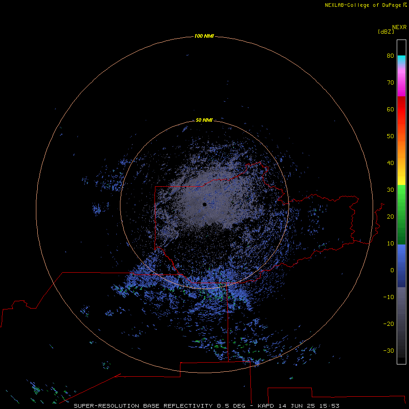The image size is (409, 409).
Task: Click the 10 value on the dBZ scale
Action: pos(390,244)
